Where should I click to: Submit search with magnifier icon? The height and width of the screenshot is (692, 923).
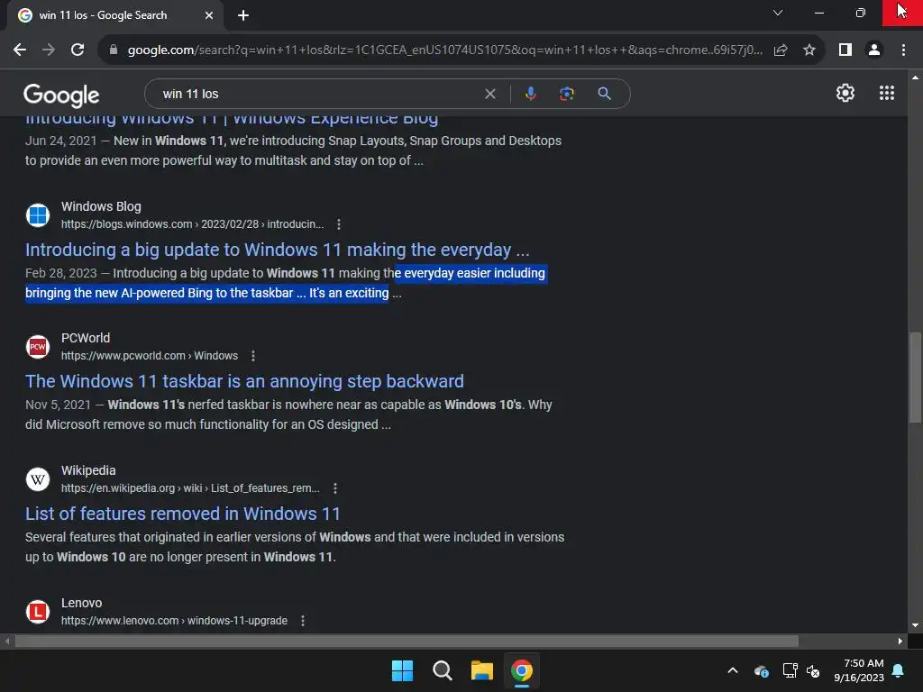604,94
